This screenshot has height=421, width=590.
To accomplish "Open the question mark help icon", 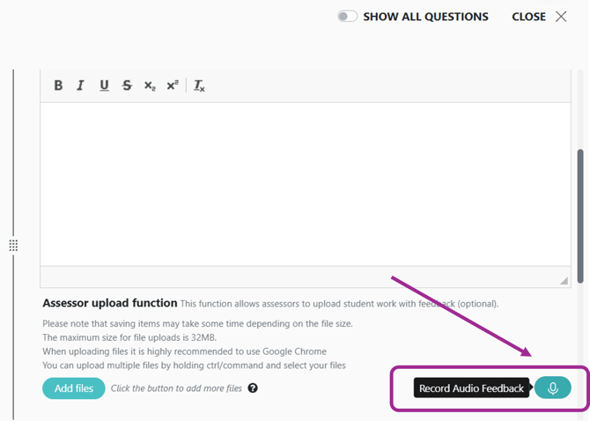I will [x=253, y=388].
